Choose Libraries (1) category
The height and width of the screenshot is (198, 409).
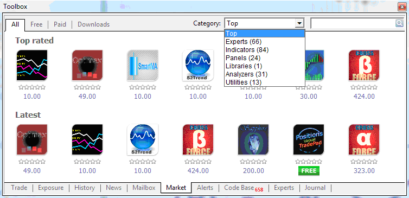click(265, 66)
